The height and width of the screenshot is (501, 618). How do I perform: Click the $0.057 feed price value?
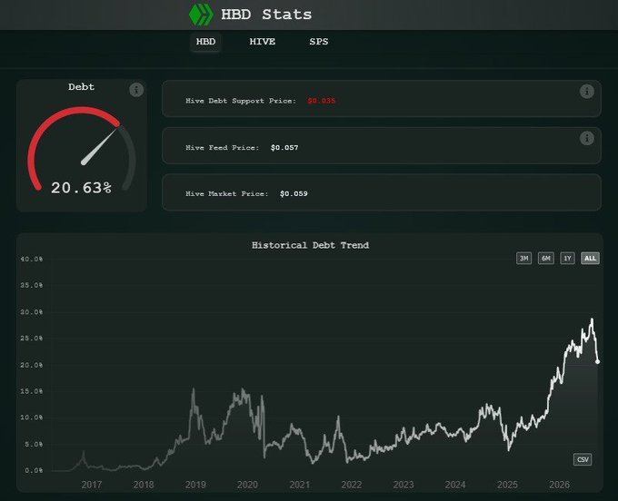284,148
